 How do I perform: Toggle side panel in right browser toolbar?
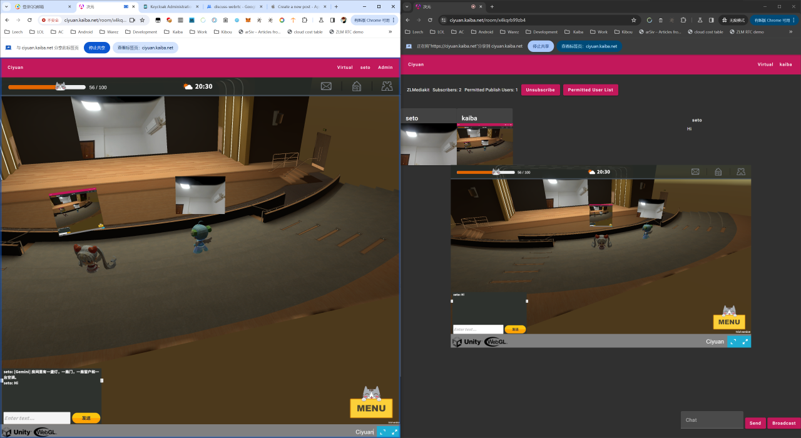pyautogui.click(x=711, y=20)
